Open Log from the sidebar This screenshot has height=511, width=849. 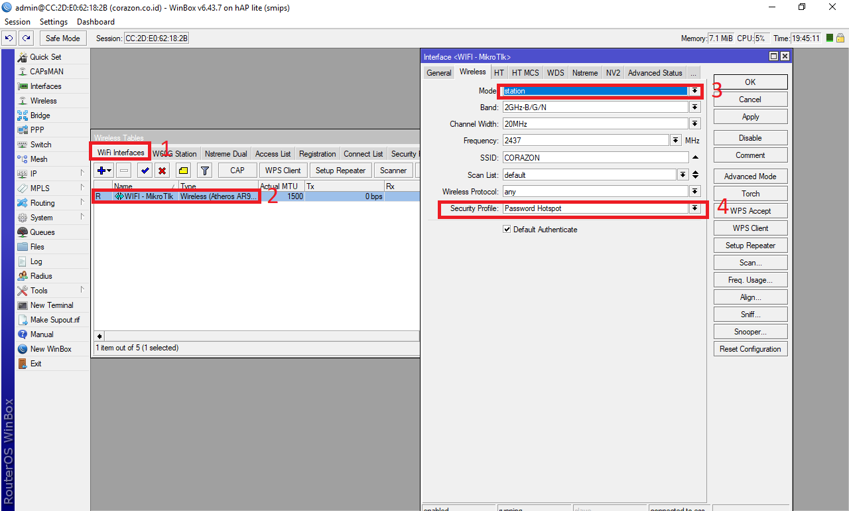[x=36, y=261]
